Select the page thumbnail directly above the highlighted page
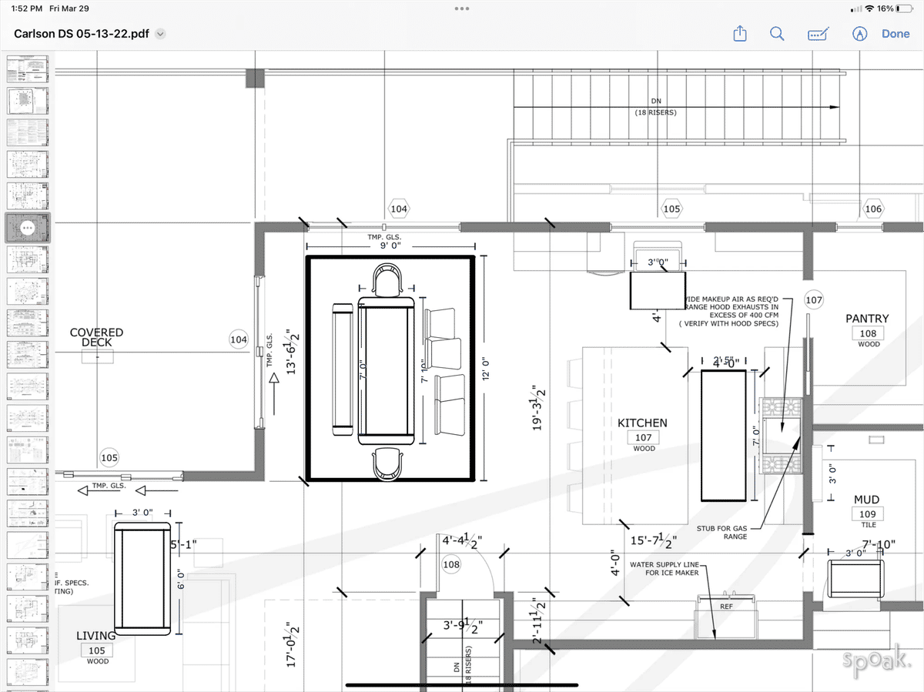 click(x=28, y=196)
